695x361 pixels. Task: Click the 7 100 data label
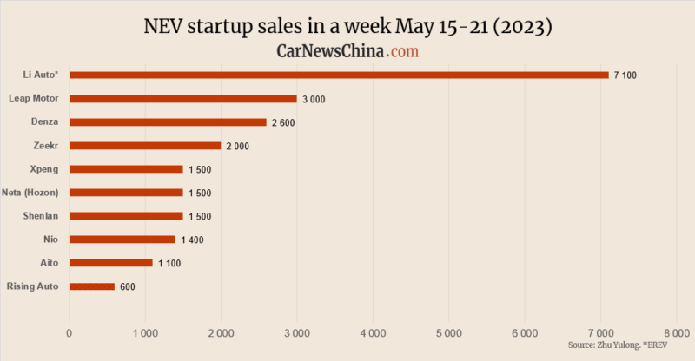tap(625, 75)
